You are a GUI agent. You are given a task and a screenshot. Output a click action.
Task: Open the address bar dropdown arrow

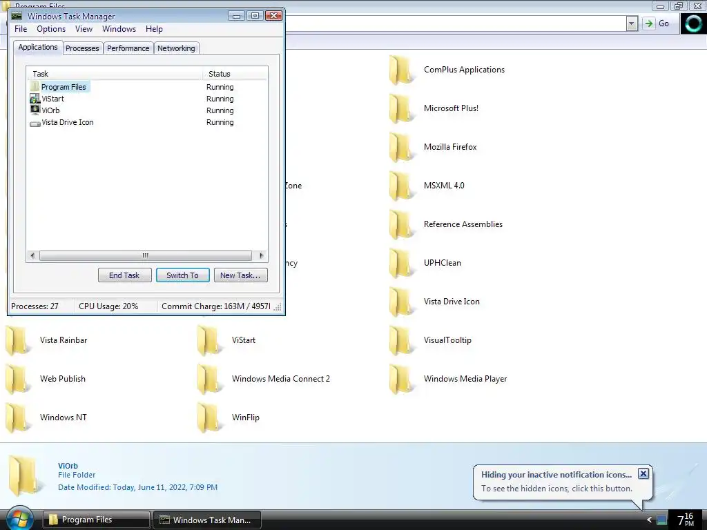[632, 23]
